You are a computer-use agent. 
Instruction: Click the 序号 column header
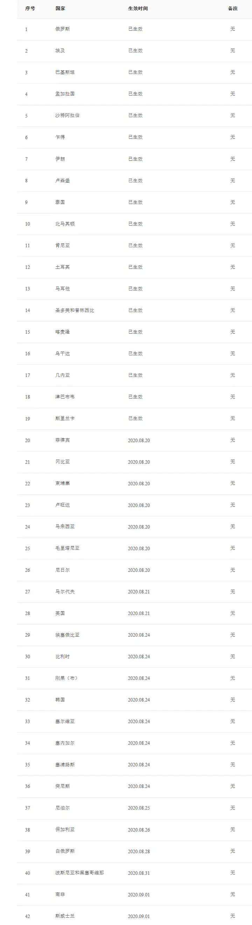pyautogui.click(x=30, y=8)
